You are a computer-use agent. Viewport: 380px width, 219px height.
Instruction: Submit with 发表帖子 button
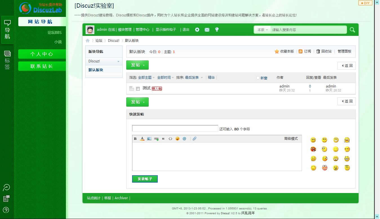pyautogui.click(x=145, y=179)
